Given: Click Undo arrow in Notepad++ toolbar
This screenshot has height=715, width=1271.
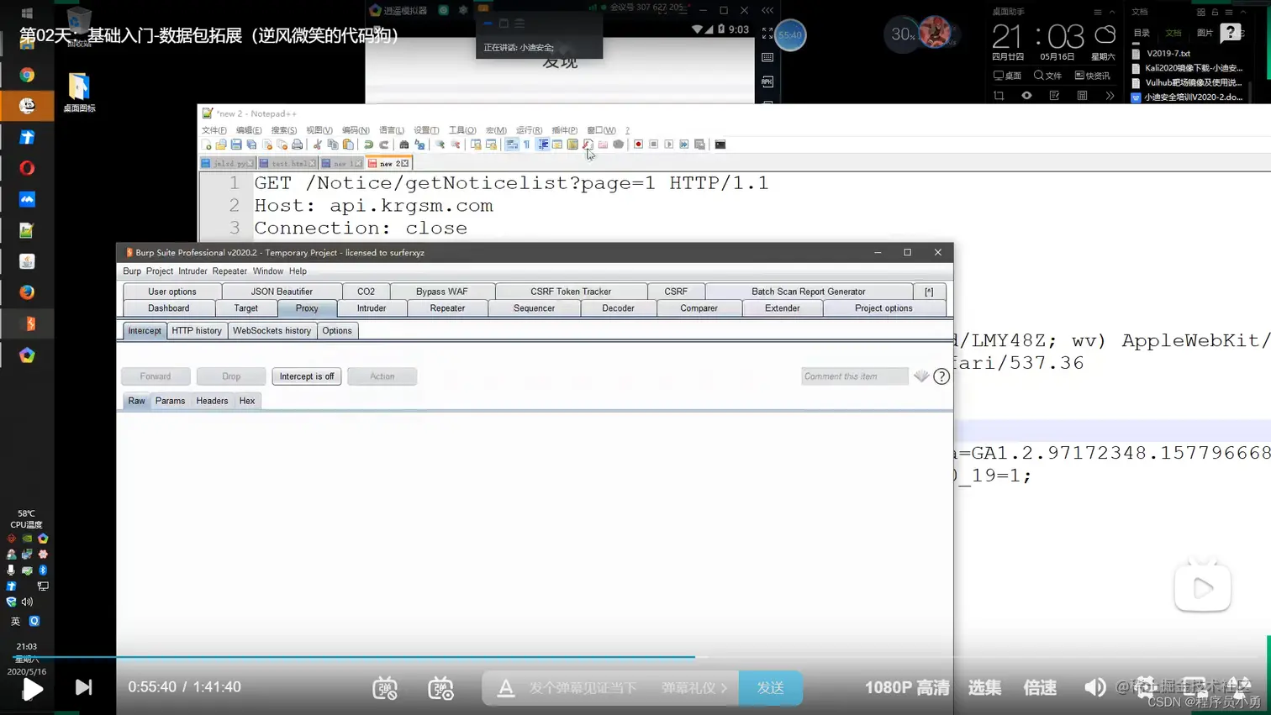Looking at the screenshot, I should [x=368, y=145].
